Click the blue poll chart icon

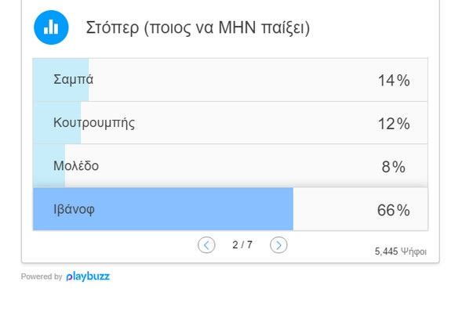51,27
